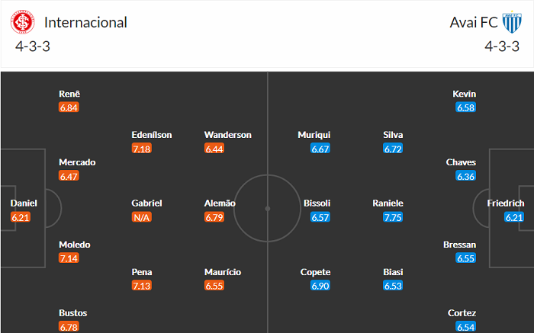Click the Internacional club crest icon
534x333 pixels.
(23, 22)
